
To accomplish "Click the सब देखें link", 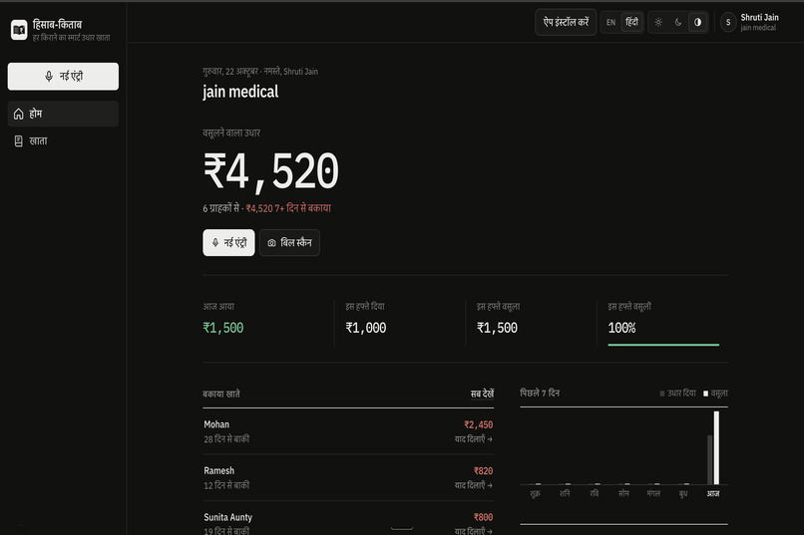I will [482, 394].
